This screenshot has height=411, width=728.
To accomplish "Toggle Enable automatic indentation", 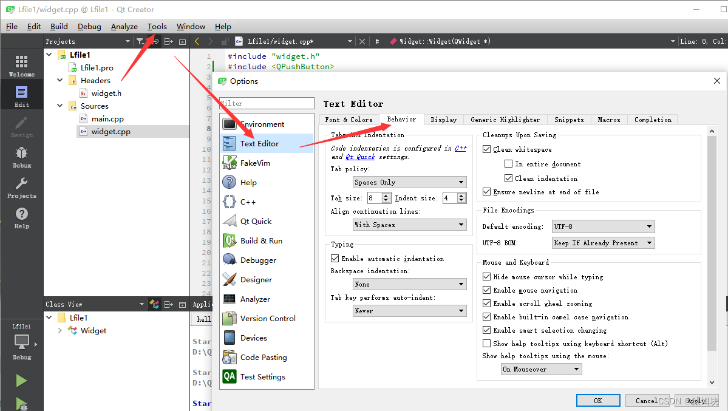I will pos(335,259).
